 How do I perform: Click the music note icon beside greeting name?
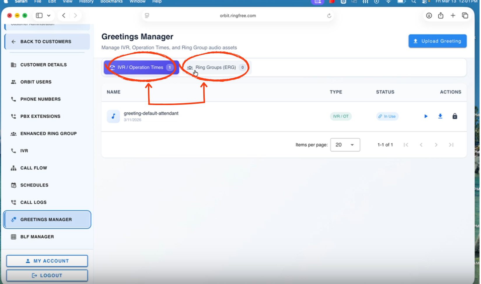pos(113,116)
